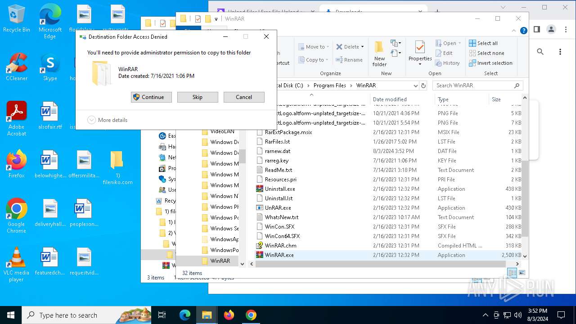Click Continue in the Access Denied dialog
The height and width of the screenshot is (324, 576).
tap(151, 97)
